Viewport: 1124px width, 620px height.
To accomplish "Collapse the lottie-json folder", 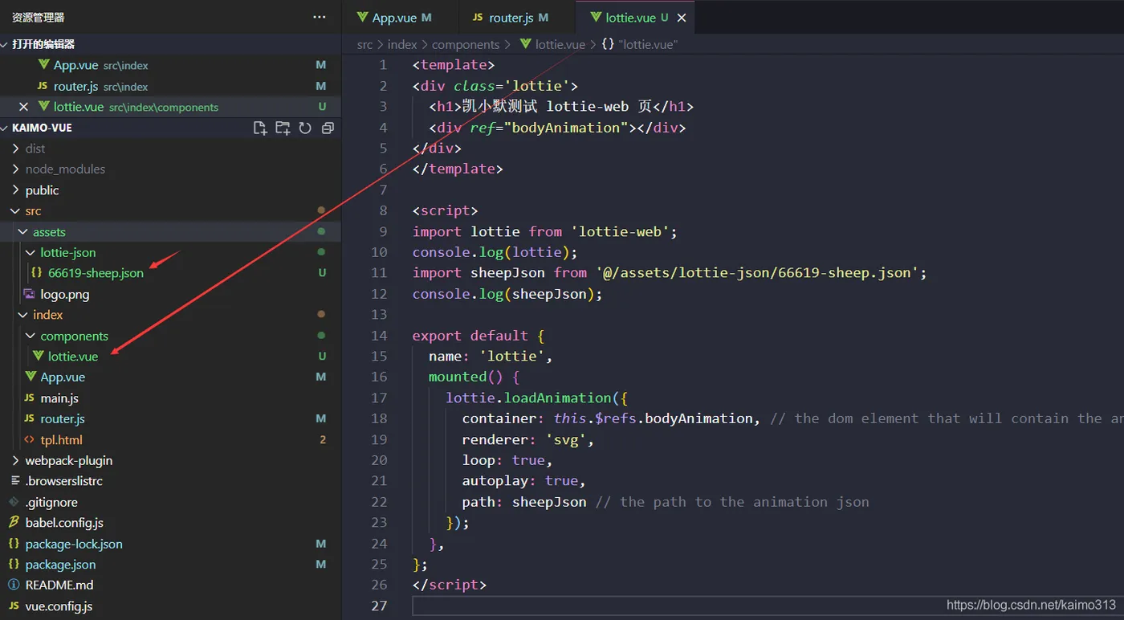I will point(67,253).
